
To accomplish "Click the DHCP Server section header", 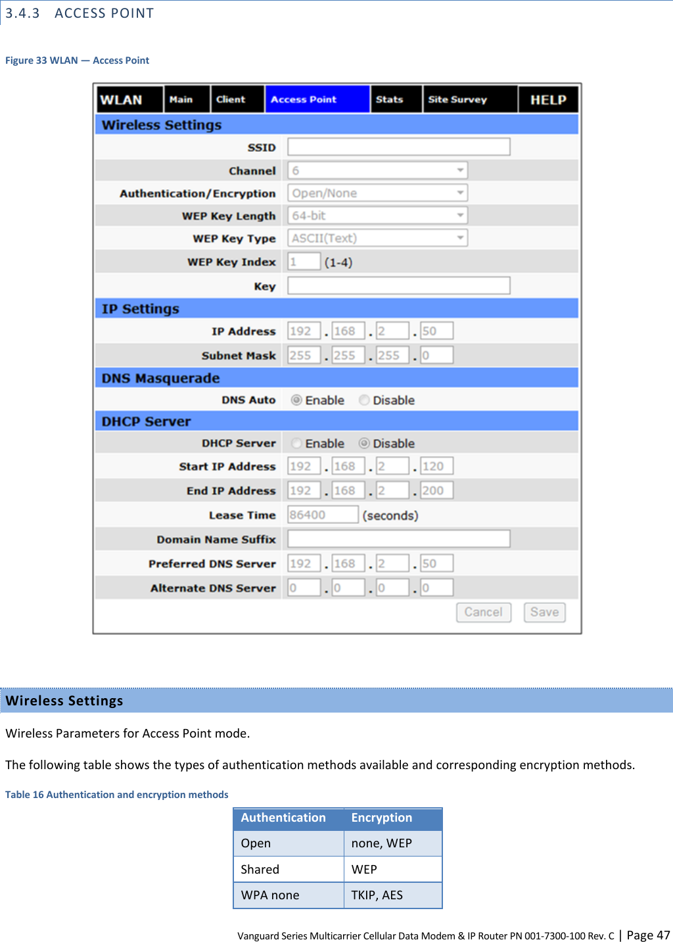I will 336,421.
